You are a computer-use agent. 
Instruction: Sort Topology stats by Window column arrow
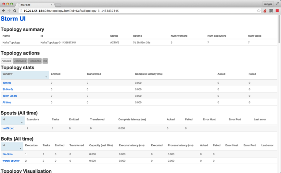click(46, 77)
